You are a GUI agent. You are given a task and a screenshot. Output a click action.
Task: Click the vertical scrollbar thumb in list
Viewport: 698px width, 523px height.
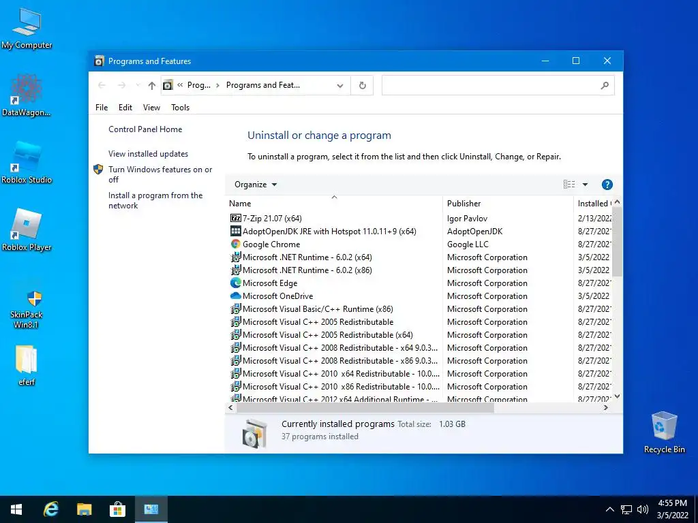617,242
